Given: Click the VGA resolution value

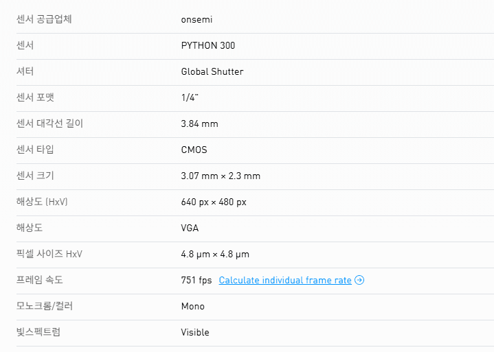Looking at the screenshot, I should pyautogui.click(x=190, y=228).
